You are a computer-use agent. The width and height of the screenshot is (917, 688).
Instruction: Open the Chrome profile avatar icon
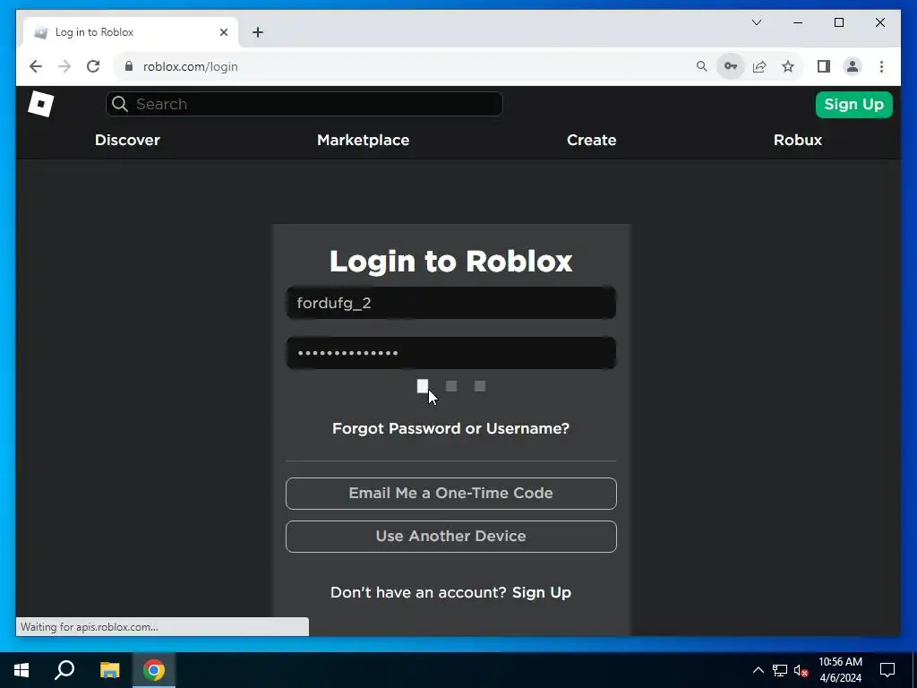pyautogui.click(x=853, y=66)
